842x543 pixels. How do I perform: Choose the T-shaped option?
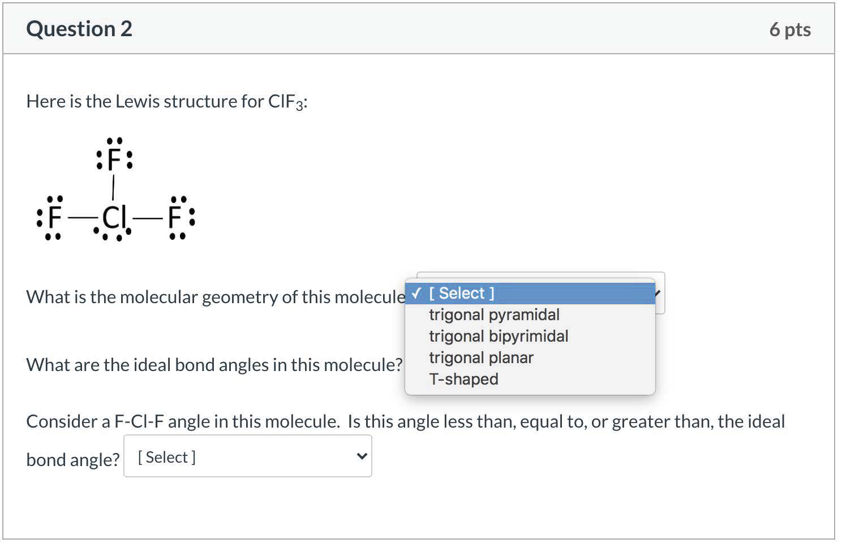tap(463, 379)
